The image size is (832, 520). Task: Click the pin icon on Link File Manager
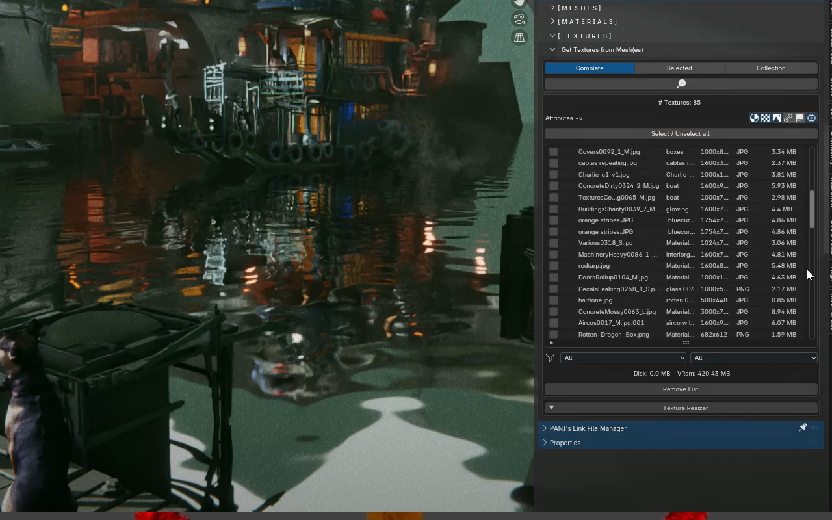(x=803, y=428)
